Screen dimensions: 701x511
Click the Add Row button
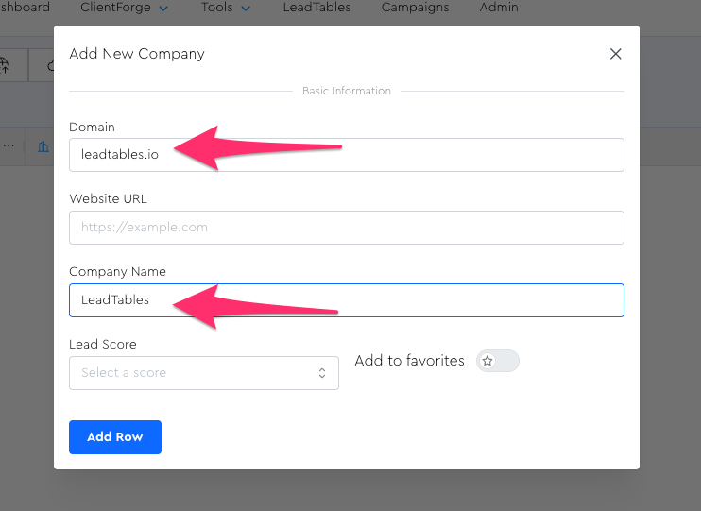(115, 437)
